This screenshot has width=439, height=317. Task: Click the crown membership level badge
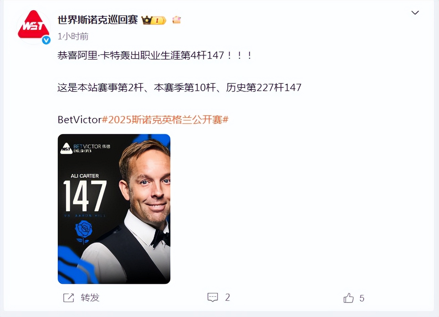coord(154,20)
